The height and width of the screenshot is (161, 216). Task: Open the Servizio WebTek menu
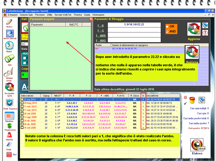(x=63, y=15)
